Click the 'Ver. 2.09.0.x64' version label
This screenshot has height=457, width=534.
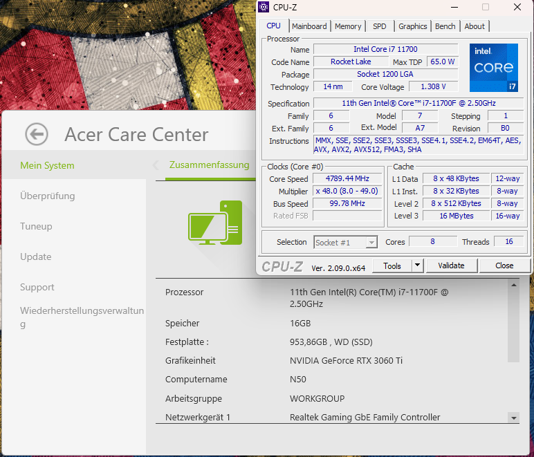pyautogui.click(x=338, y=268)
